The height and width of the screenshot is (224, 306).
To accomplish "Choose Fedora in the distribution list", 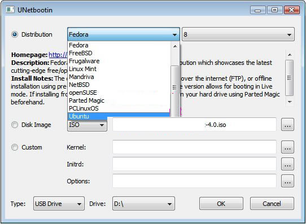I will pyautogui.click(x=119, y=45).
